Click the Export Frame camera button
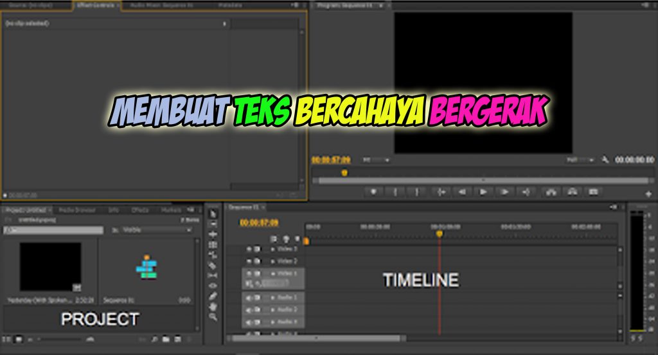This screenshot has height=355, width=658. [593, 192]
